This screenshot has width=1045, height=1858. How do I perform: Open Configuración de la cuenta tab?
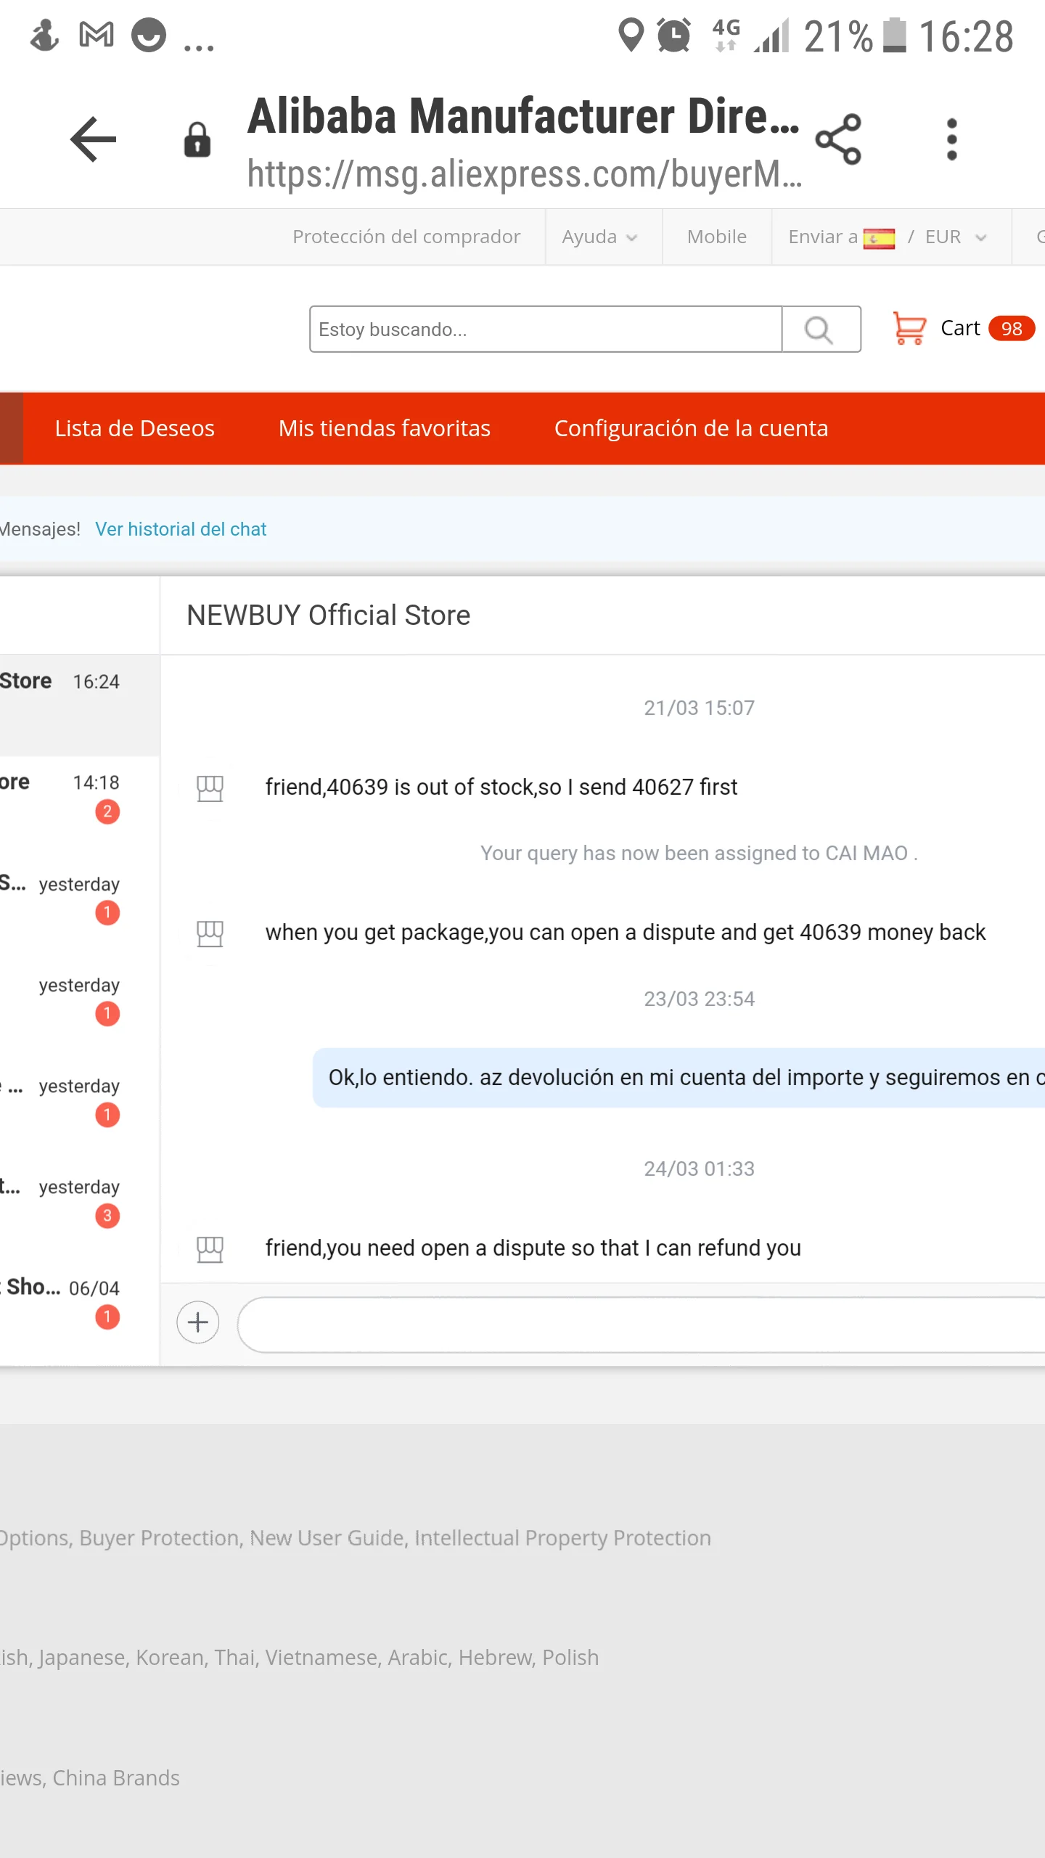click(691, 428)
